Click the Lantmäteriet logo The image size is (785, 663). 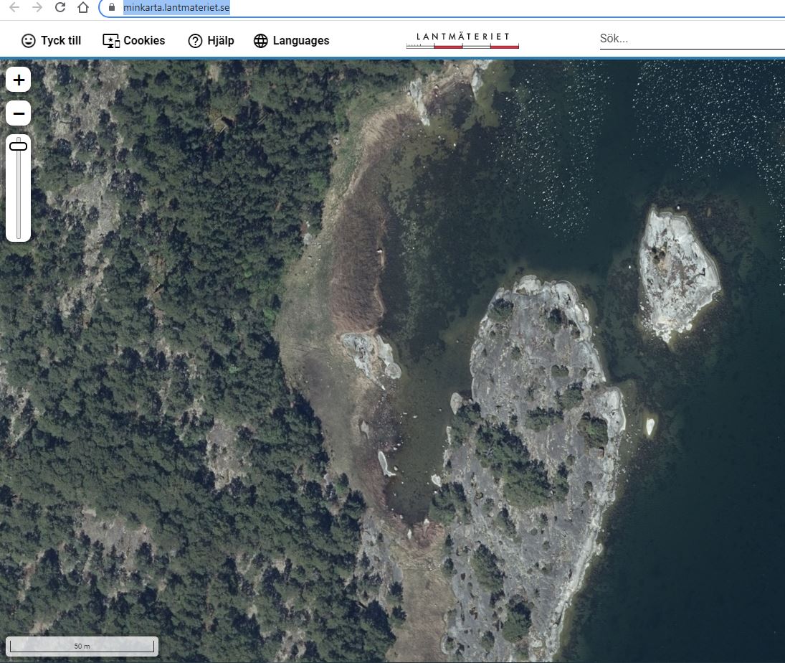click(462, 40)
